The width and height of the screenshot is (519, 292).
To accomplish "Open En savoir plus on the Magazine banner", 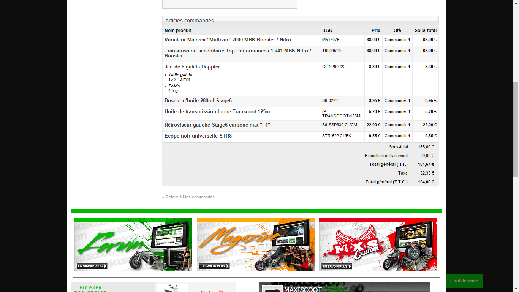I will point(214,266).
